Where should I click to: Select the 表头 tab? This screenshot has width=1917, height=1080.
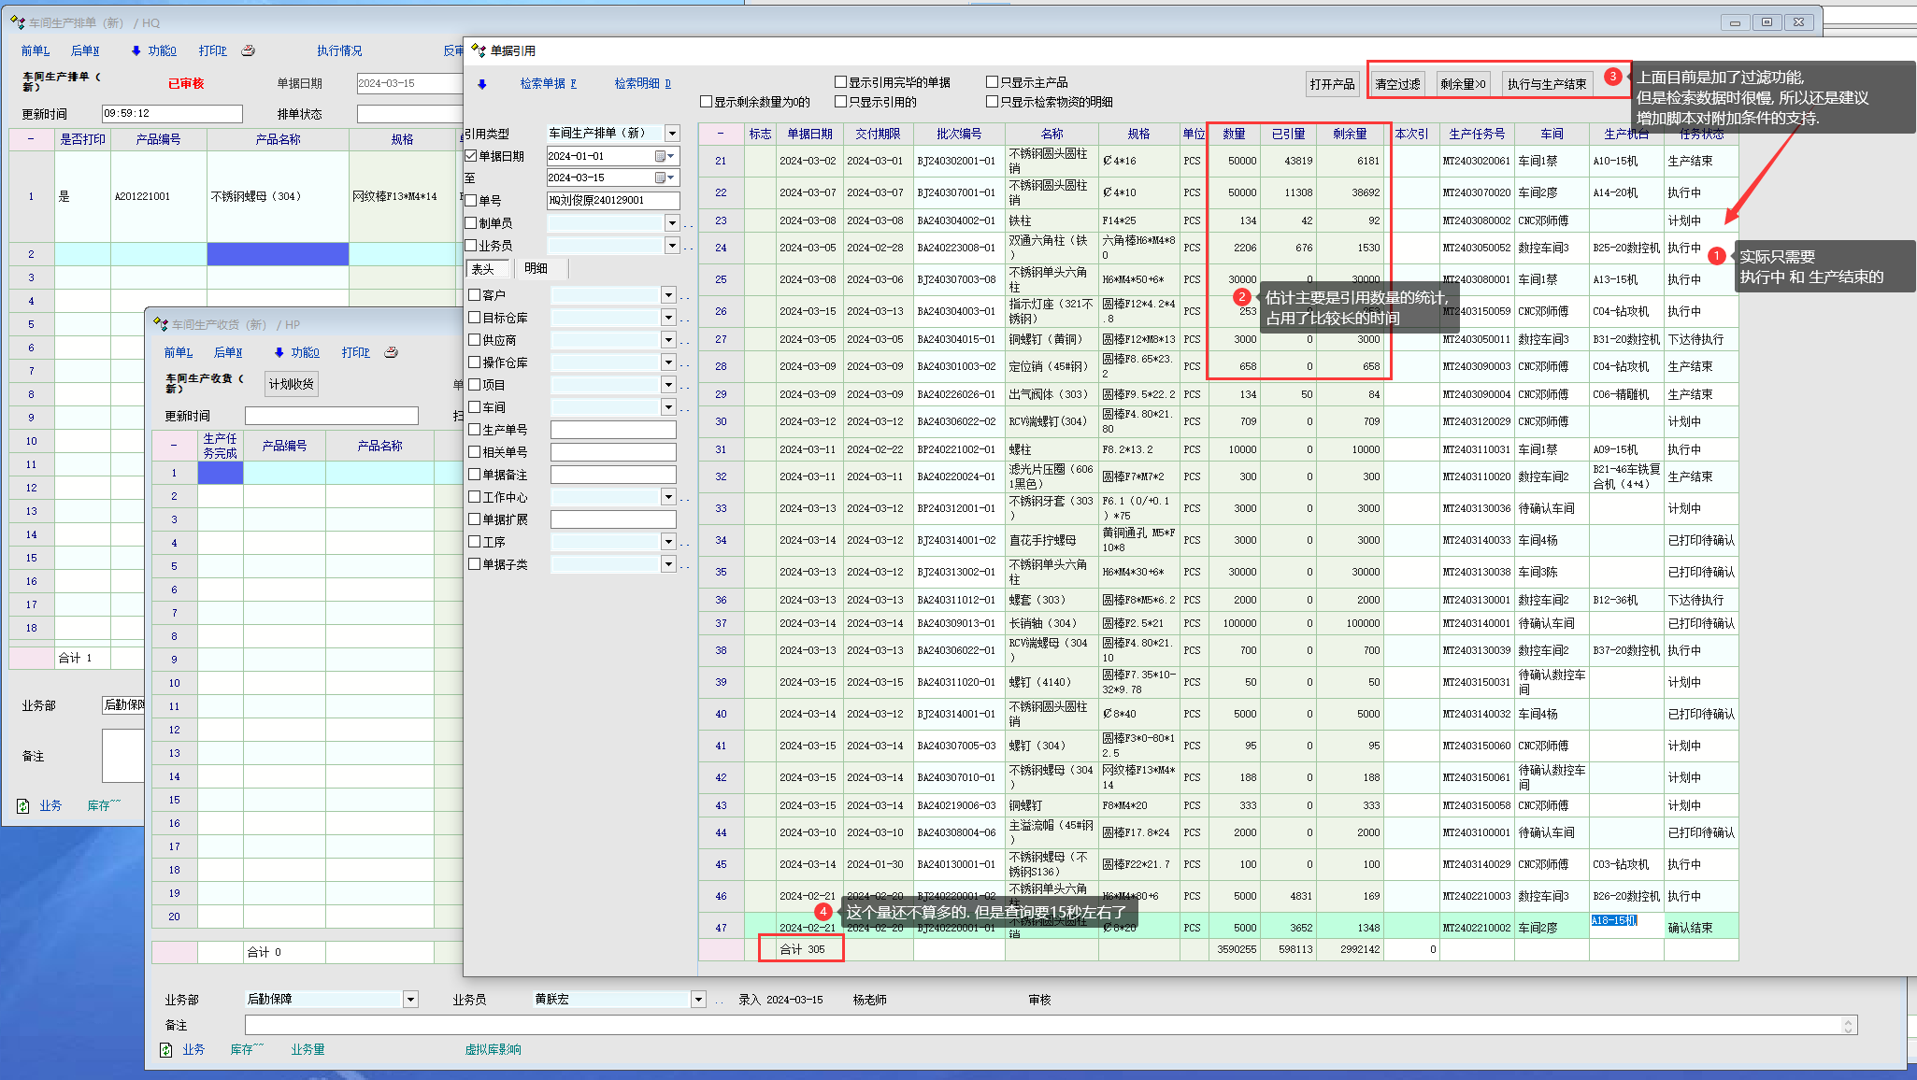pyautogui.click(x=483, y=269)
